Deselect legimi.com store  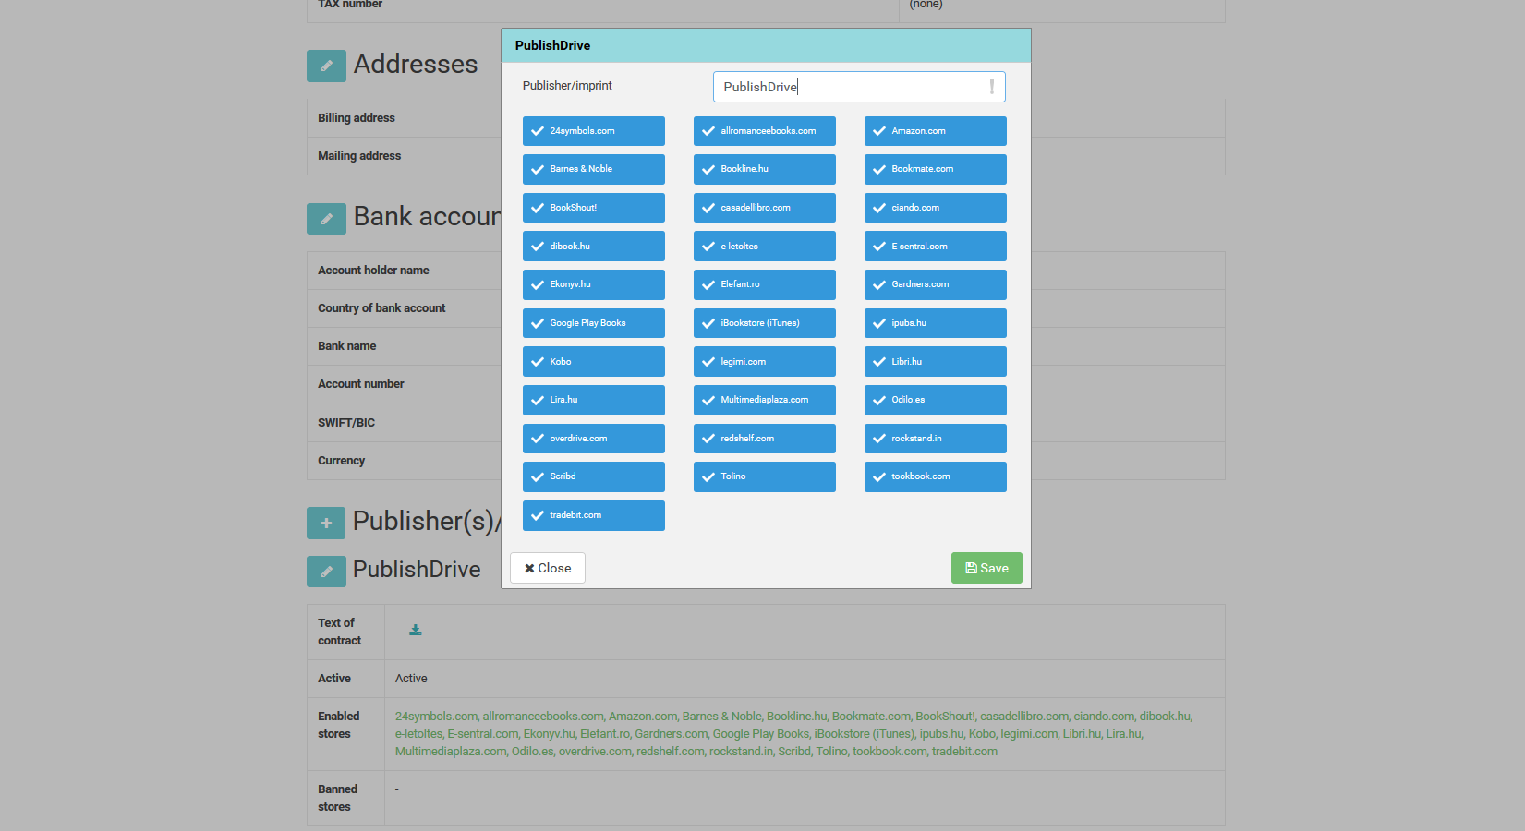pyautogui.click(x=765, y=362)
